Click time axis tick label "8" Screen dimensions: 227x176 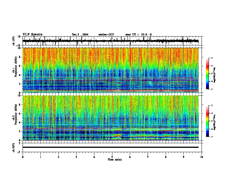point(166,157)
